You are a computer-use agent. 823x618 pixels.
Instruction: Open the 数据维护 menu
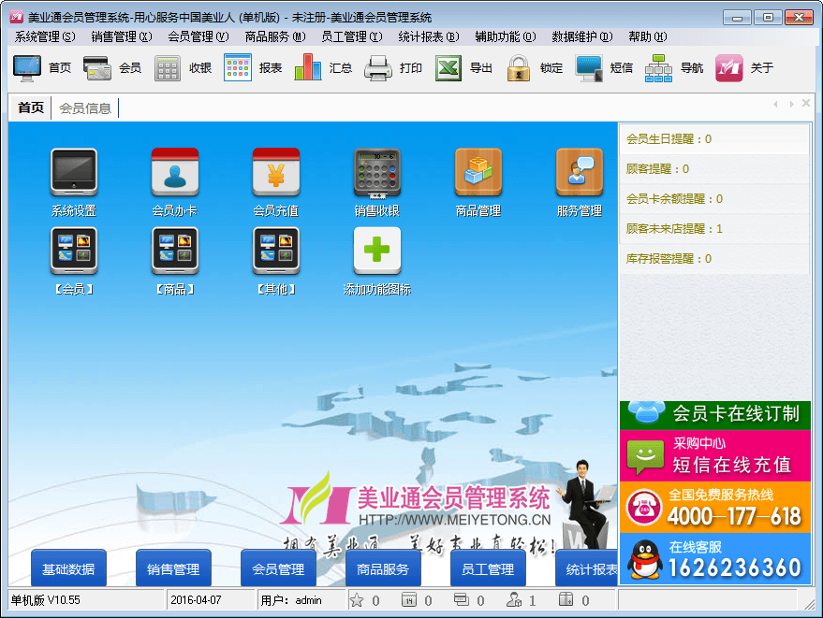click(581, 36)
